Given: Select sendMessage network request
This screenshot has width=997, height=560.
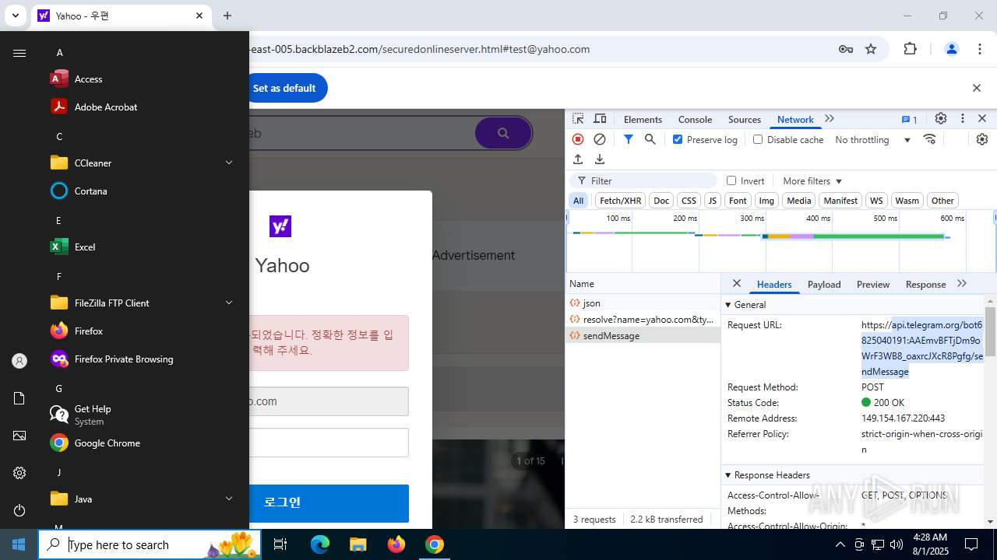Looking at the screenshot, I should point(643,336).
